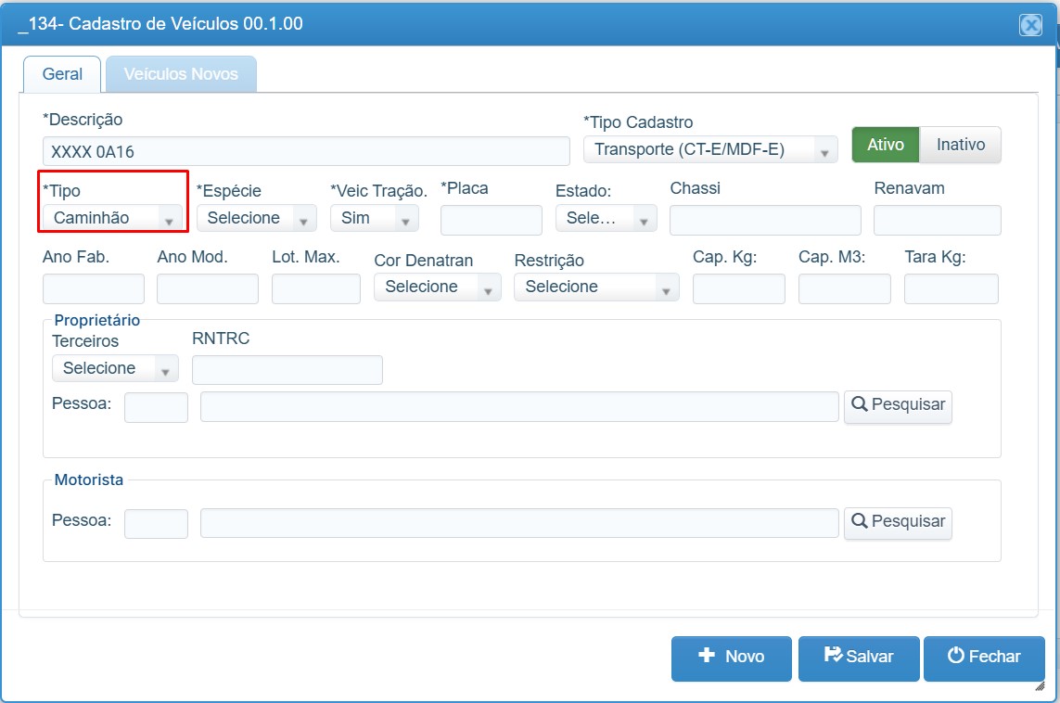
Task: Click the magnifier Pesquisar button under Motorista
Action: [898, 523]
